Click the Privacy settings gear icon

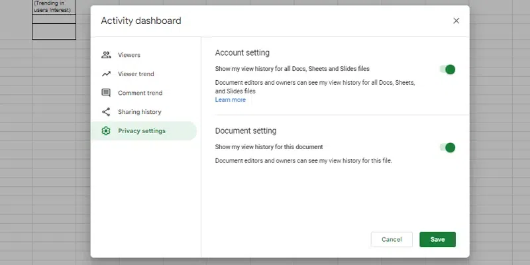106,131
